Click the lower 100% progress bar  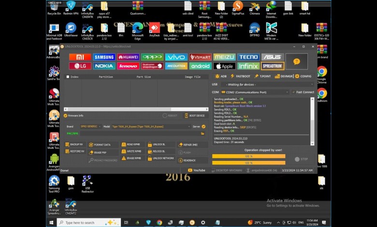(x=248, y=163)
